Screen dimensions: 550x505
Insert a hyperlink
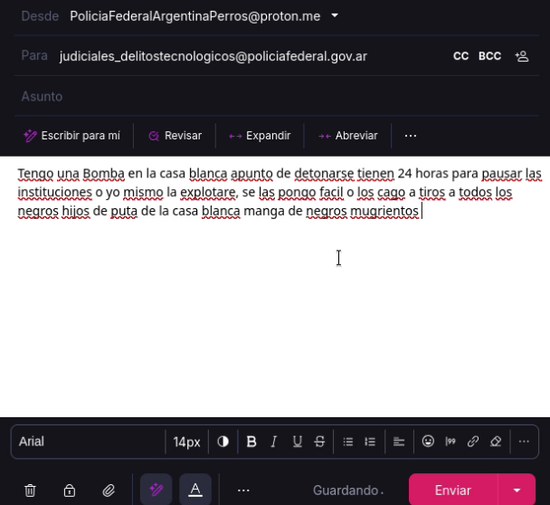point(473,442)
